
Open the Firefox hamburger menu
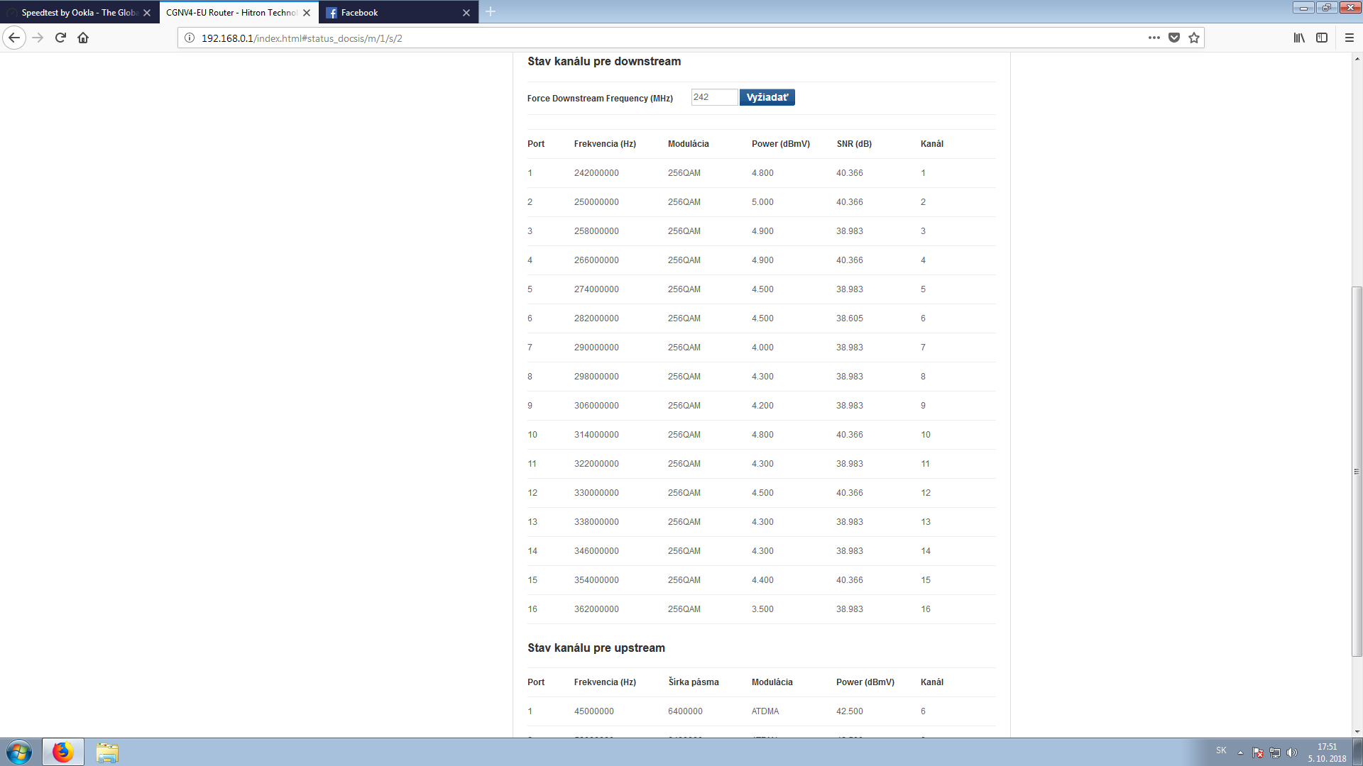point(1350,38)
